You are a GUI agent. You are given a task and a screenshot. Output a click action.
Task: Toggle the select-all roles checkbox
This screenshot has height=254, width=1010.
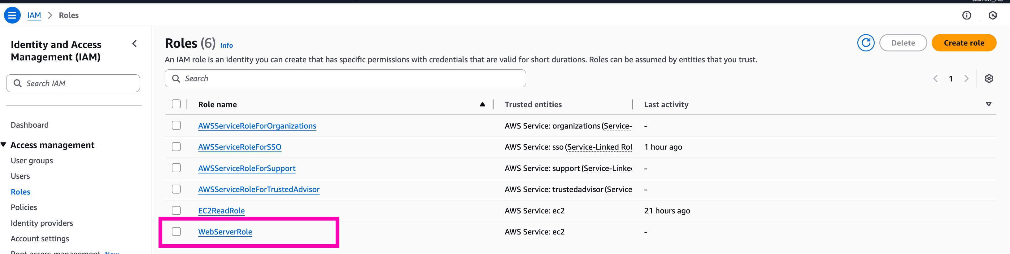[x=176, y=104]
